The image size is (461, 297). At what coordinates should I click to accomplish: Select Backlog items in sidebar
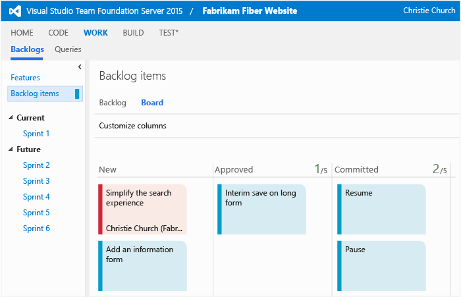pos(35,94)
